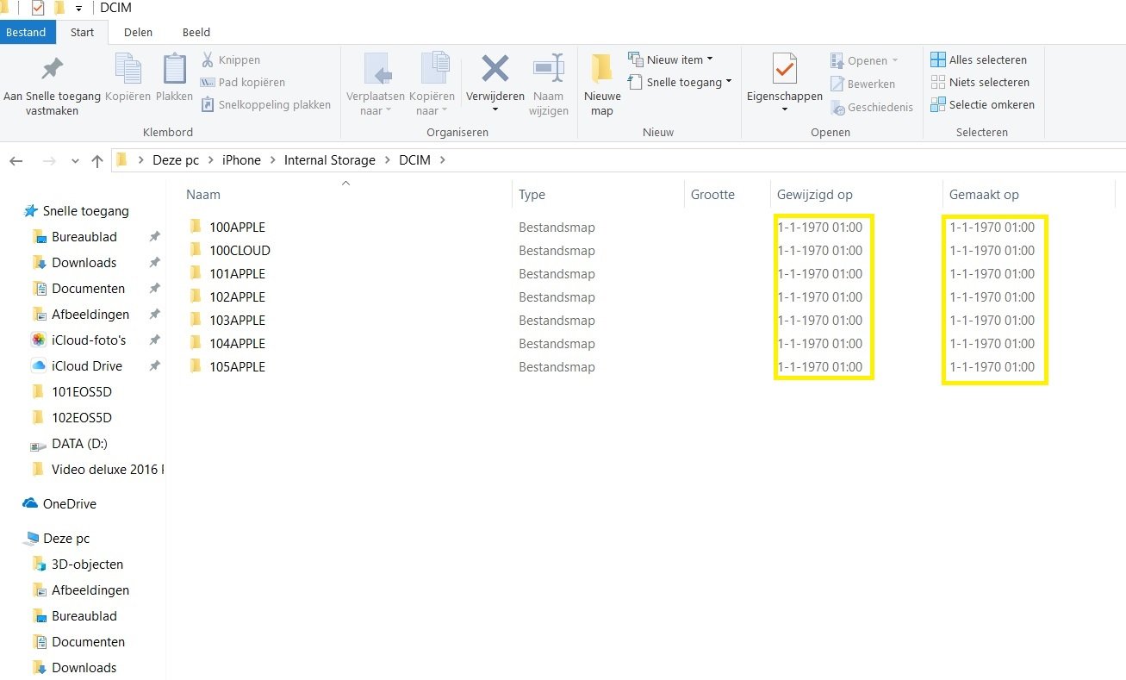Click the up arrow navigation button
Screen dimensions: 1126x680
point(97,161)
